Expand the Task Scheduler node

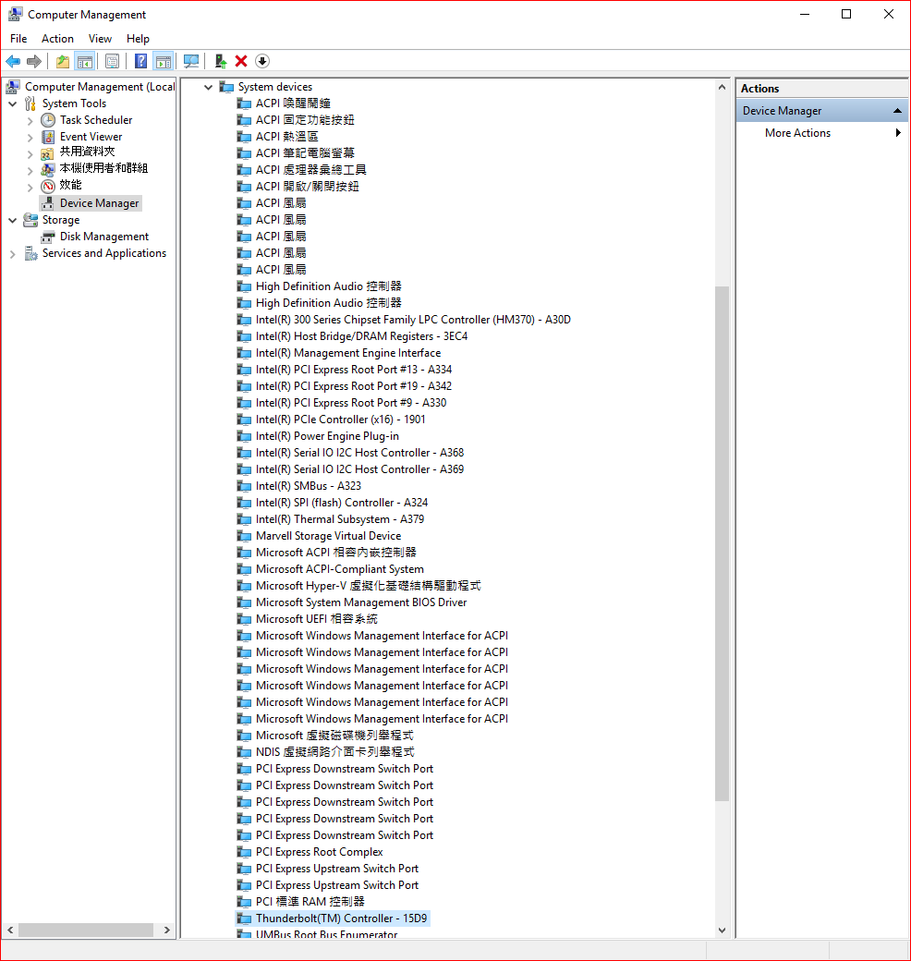[30, 120]
